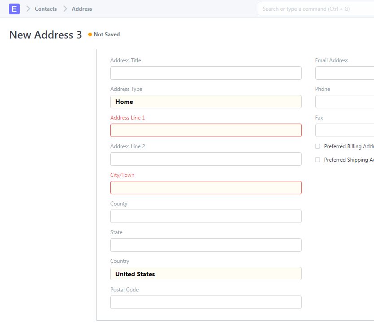
Task: Click the Address Line 2 field
Action: click(206, 159)
